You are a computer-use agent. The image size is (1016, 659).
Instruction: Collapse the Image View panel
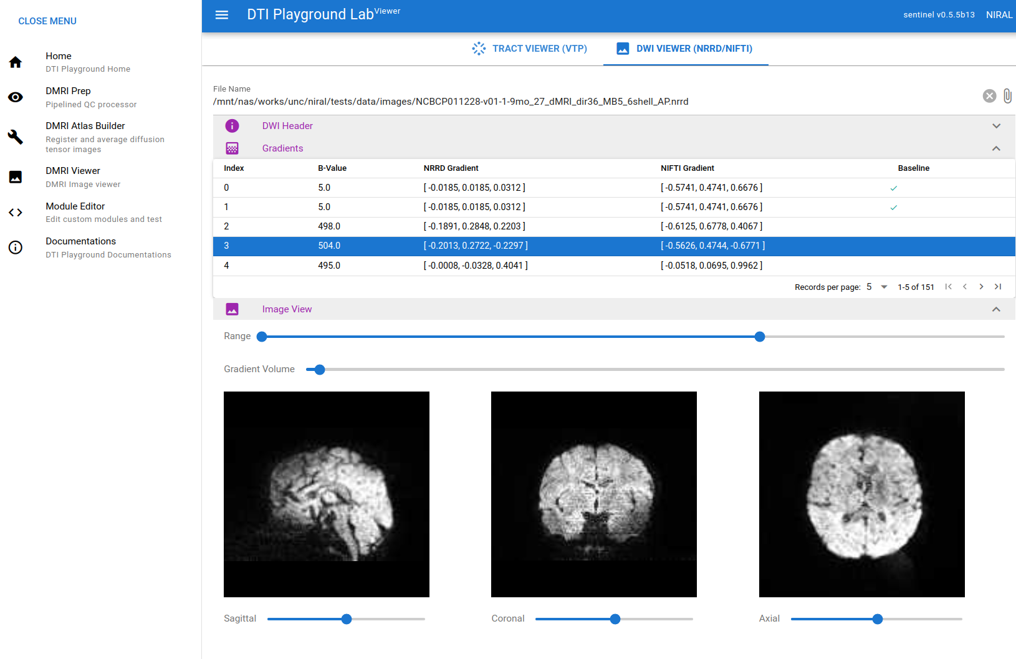coord(996,309)
